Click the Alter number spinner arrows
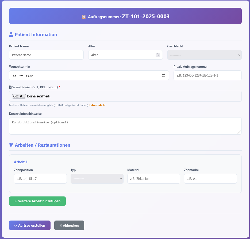250x239 pixels. (157, 55)
